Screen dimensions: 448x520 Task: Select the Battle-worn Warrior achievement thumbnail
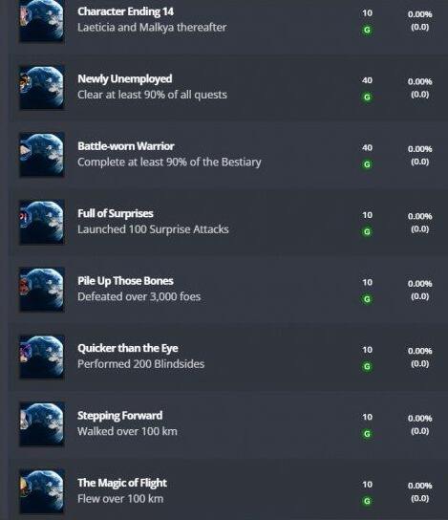[42, 155]
